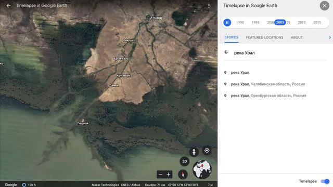
Task: Zoom out with minus button
Action: [x=161, y=175]
